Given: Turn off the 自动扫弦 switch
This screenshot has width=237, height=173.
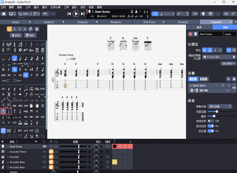Looking at the screenshot, I should (210, 126).
